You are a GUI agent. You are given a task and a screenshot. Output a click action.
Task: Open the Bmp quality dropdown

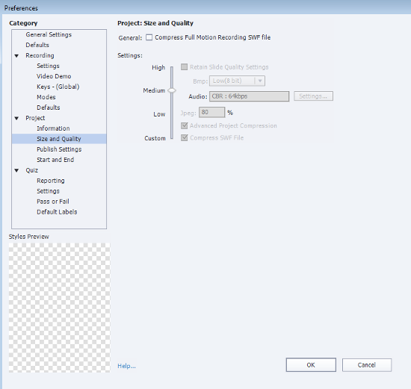(237, 81)
